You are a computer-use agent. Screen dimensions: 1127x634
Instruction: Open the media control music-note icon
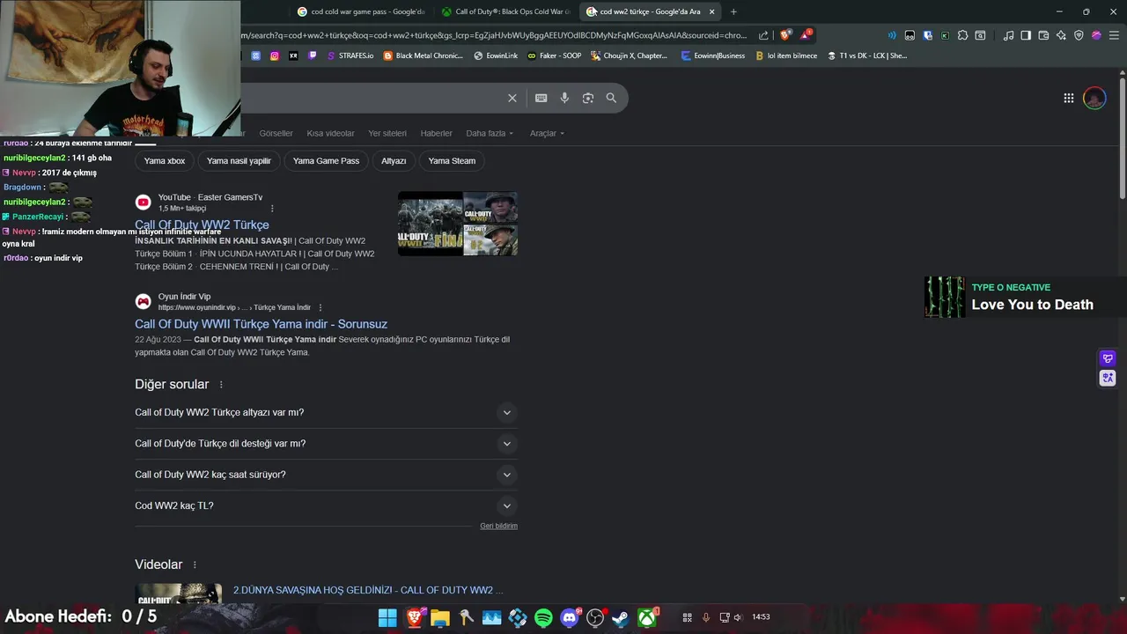(1008, 35)
